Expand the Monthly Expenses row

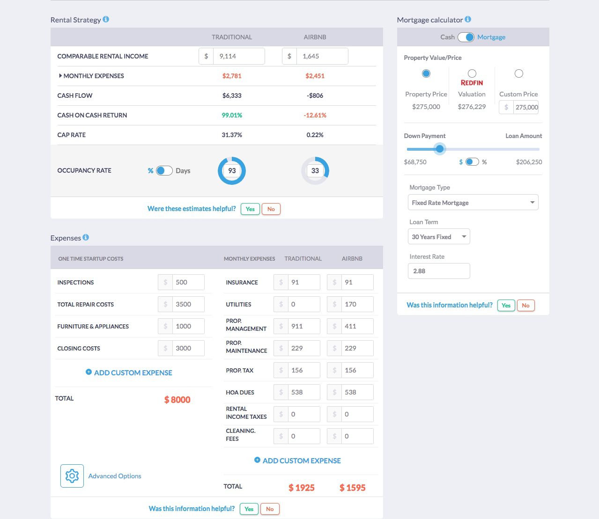(x=60, y=75)
